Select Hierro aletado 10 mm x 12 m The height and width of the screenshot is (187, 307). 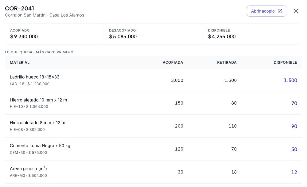(38, 100)
